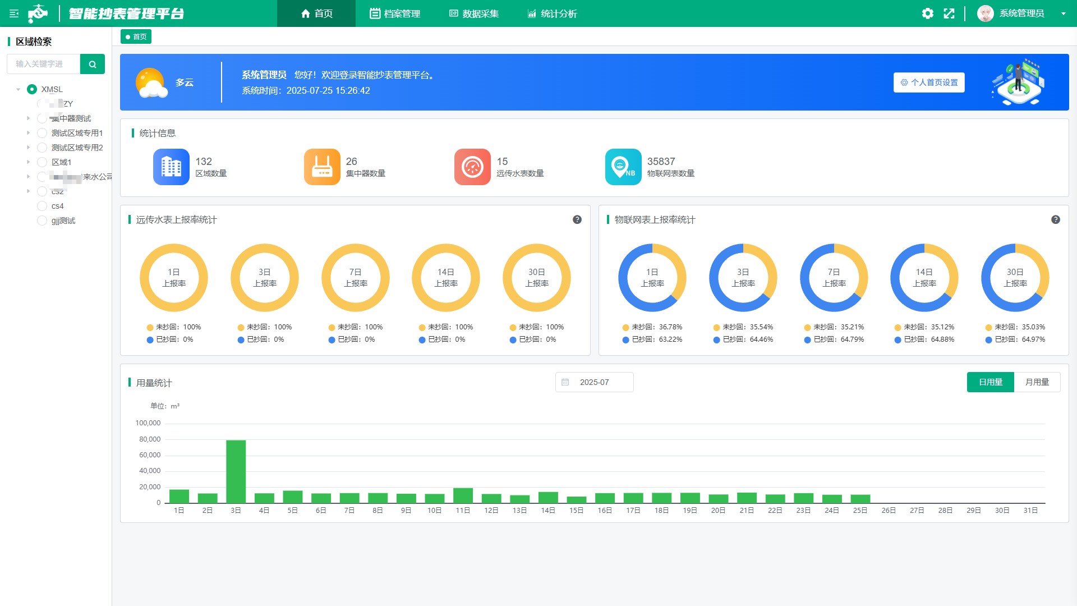
Task: Click help icon in 物联网表上报率统计 panel
Action: click(1056, 220)
